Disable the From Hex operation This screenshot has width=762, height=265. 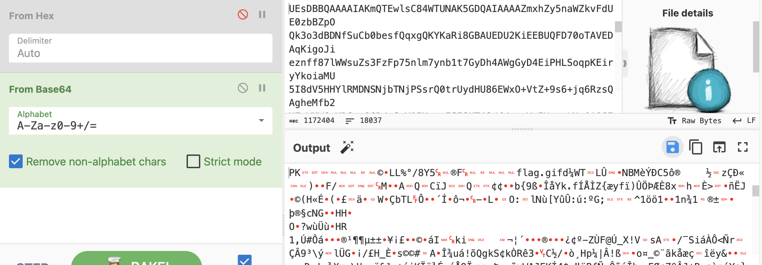click(x=243, y=15)
